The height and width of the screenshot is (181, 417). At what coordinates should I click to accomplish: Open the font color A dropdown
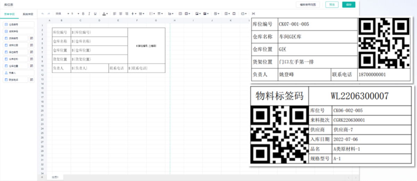[x=105, y=14]
